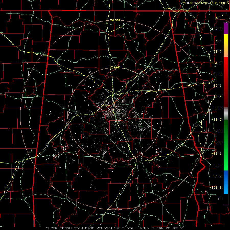Screen dimensions: 230x230
Task: Click the -0.9 velocity scale value
Action: click(x=217, y=108)
